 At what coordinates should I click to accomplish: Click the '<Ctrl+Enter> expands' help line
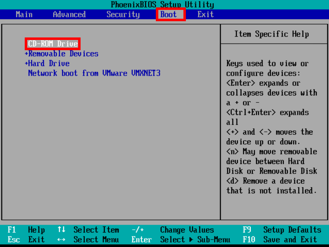click(x=268, y=112)
